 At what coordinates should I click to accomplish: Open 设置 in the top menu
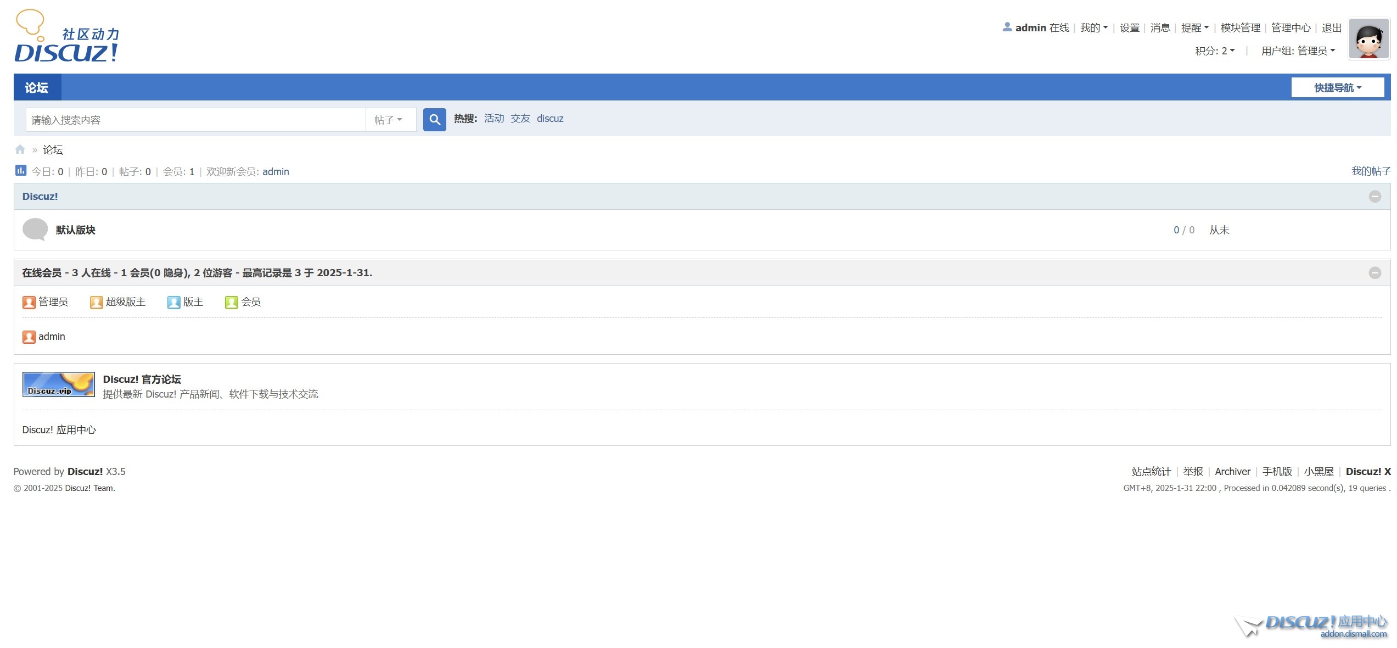pyautogui.click(x=1130, y=27)
